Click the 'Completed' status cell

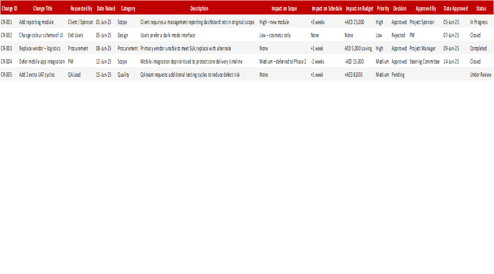point(478,49)
